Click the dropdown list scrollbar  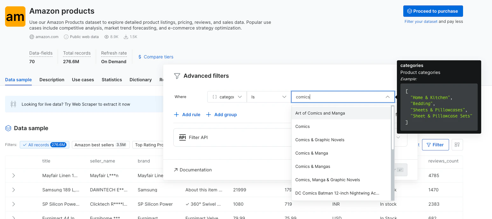pyautogui.click(x=393, y=128)
